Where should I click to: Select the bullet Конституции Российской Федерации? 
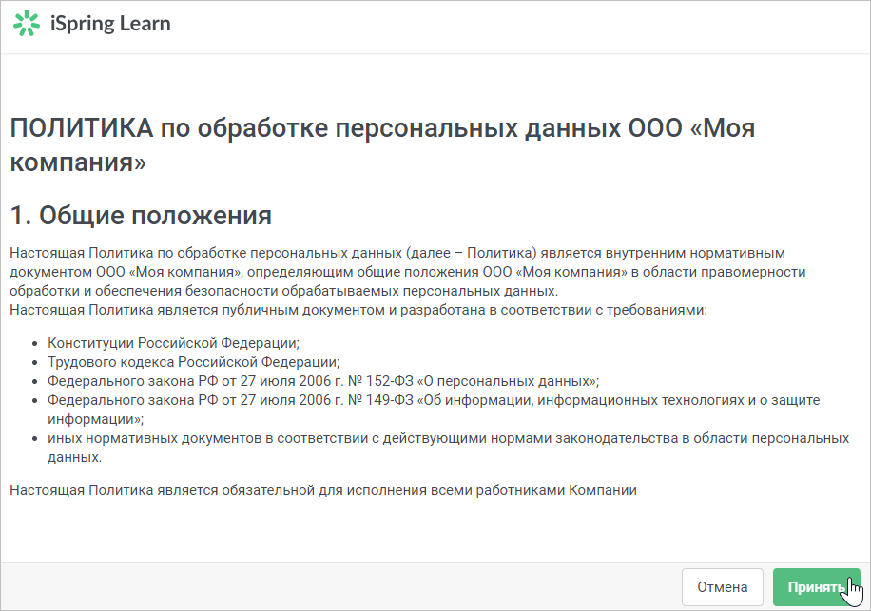coord(173,343)
